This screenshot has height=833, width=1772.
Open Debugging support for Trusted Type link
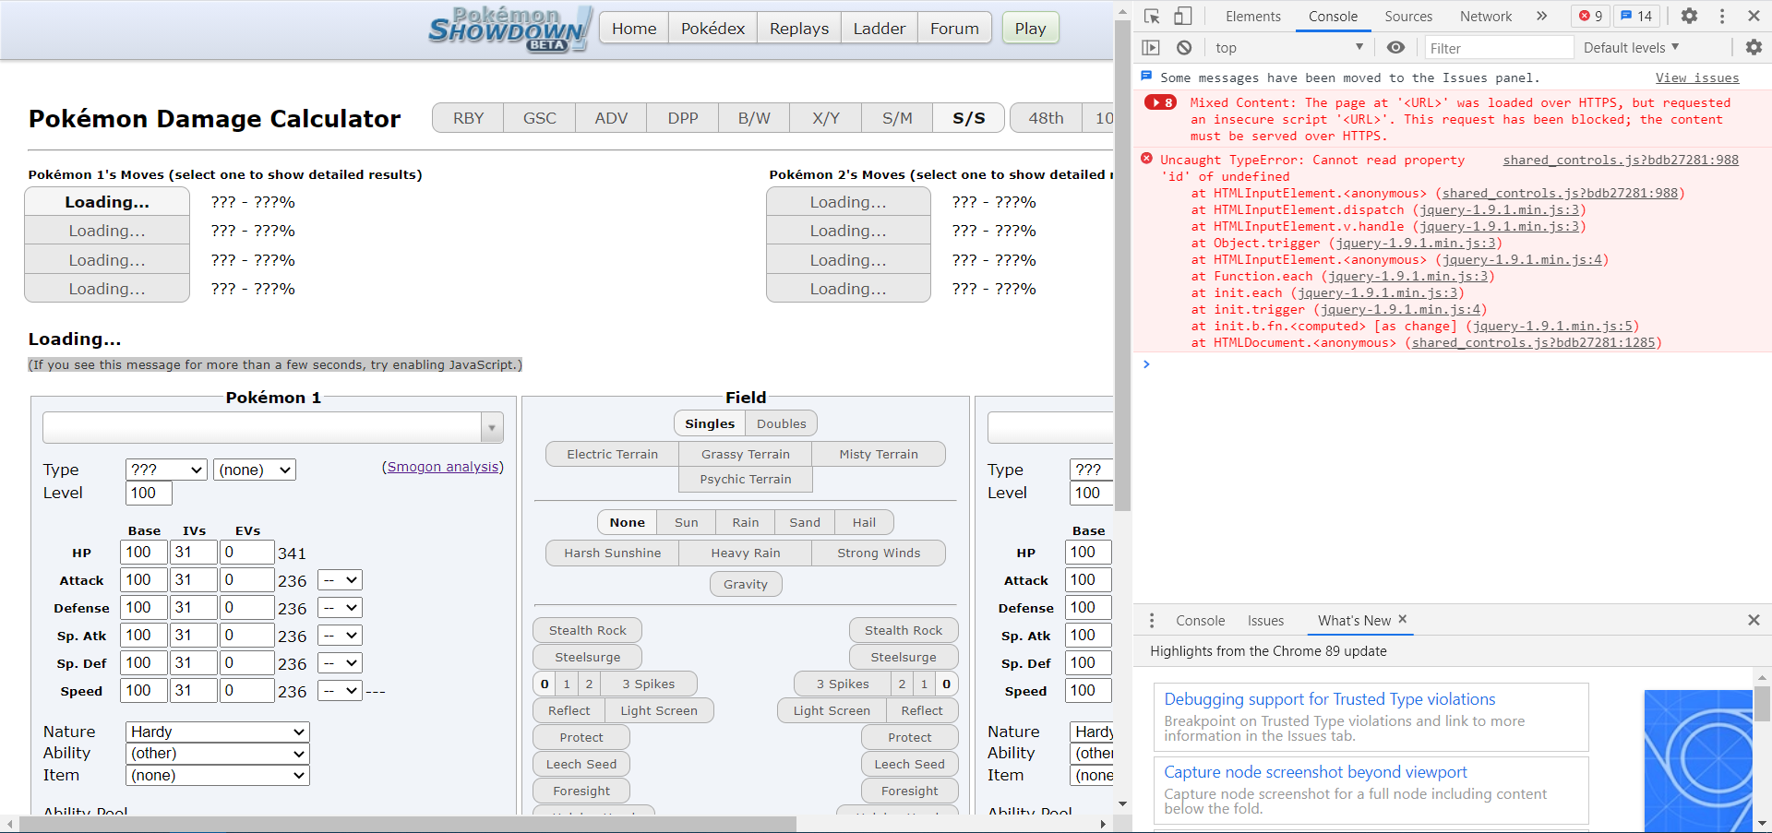tap(1329, 699)
